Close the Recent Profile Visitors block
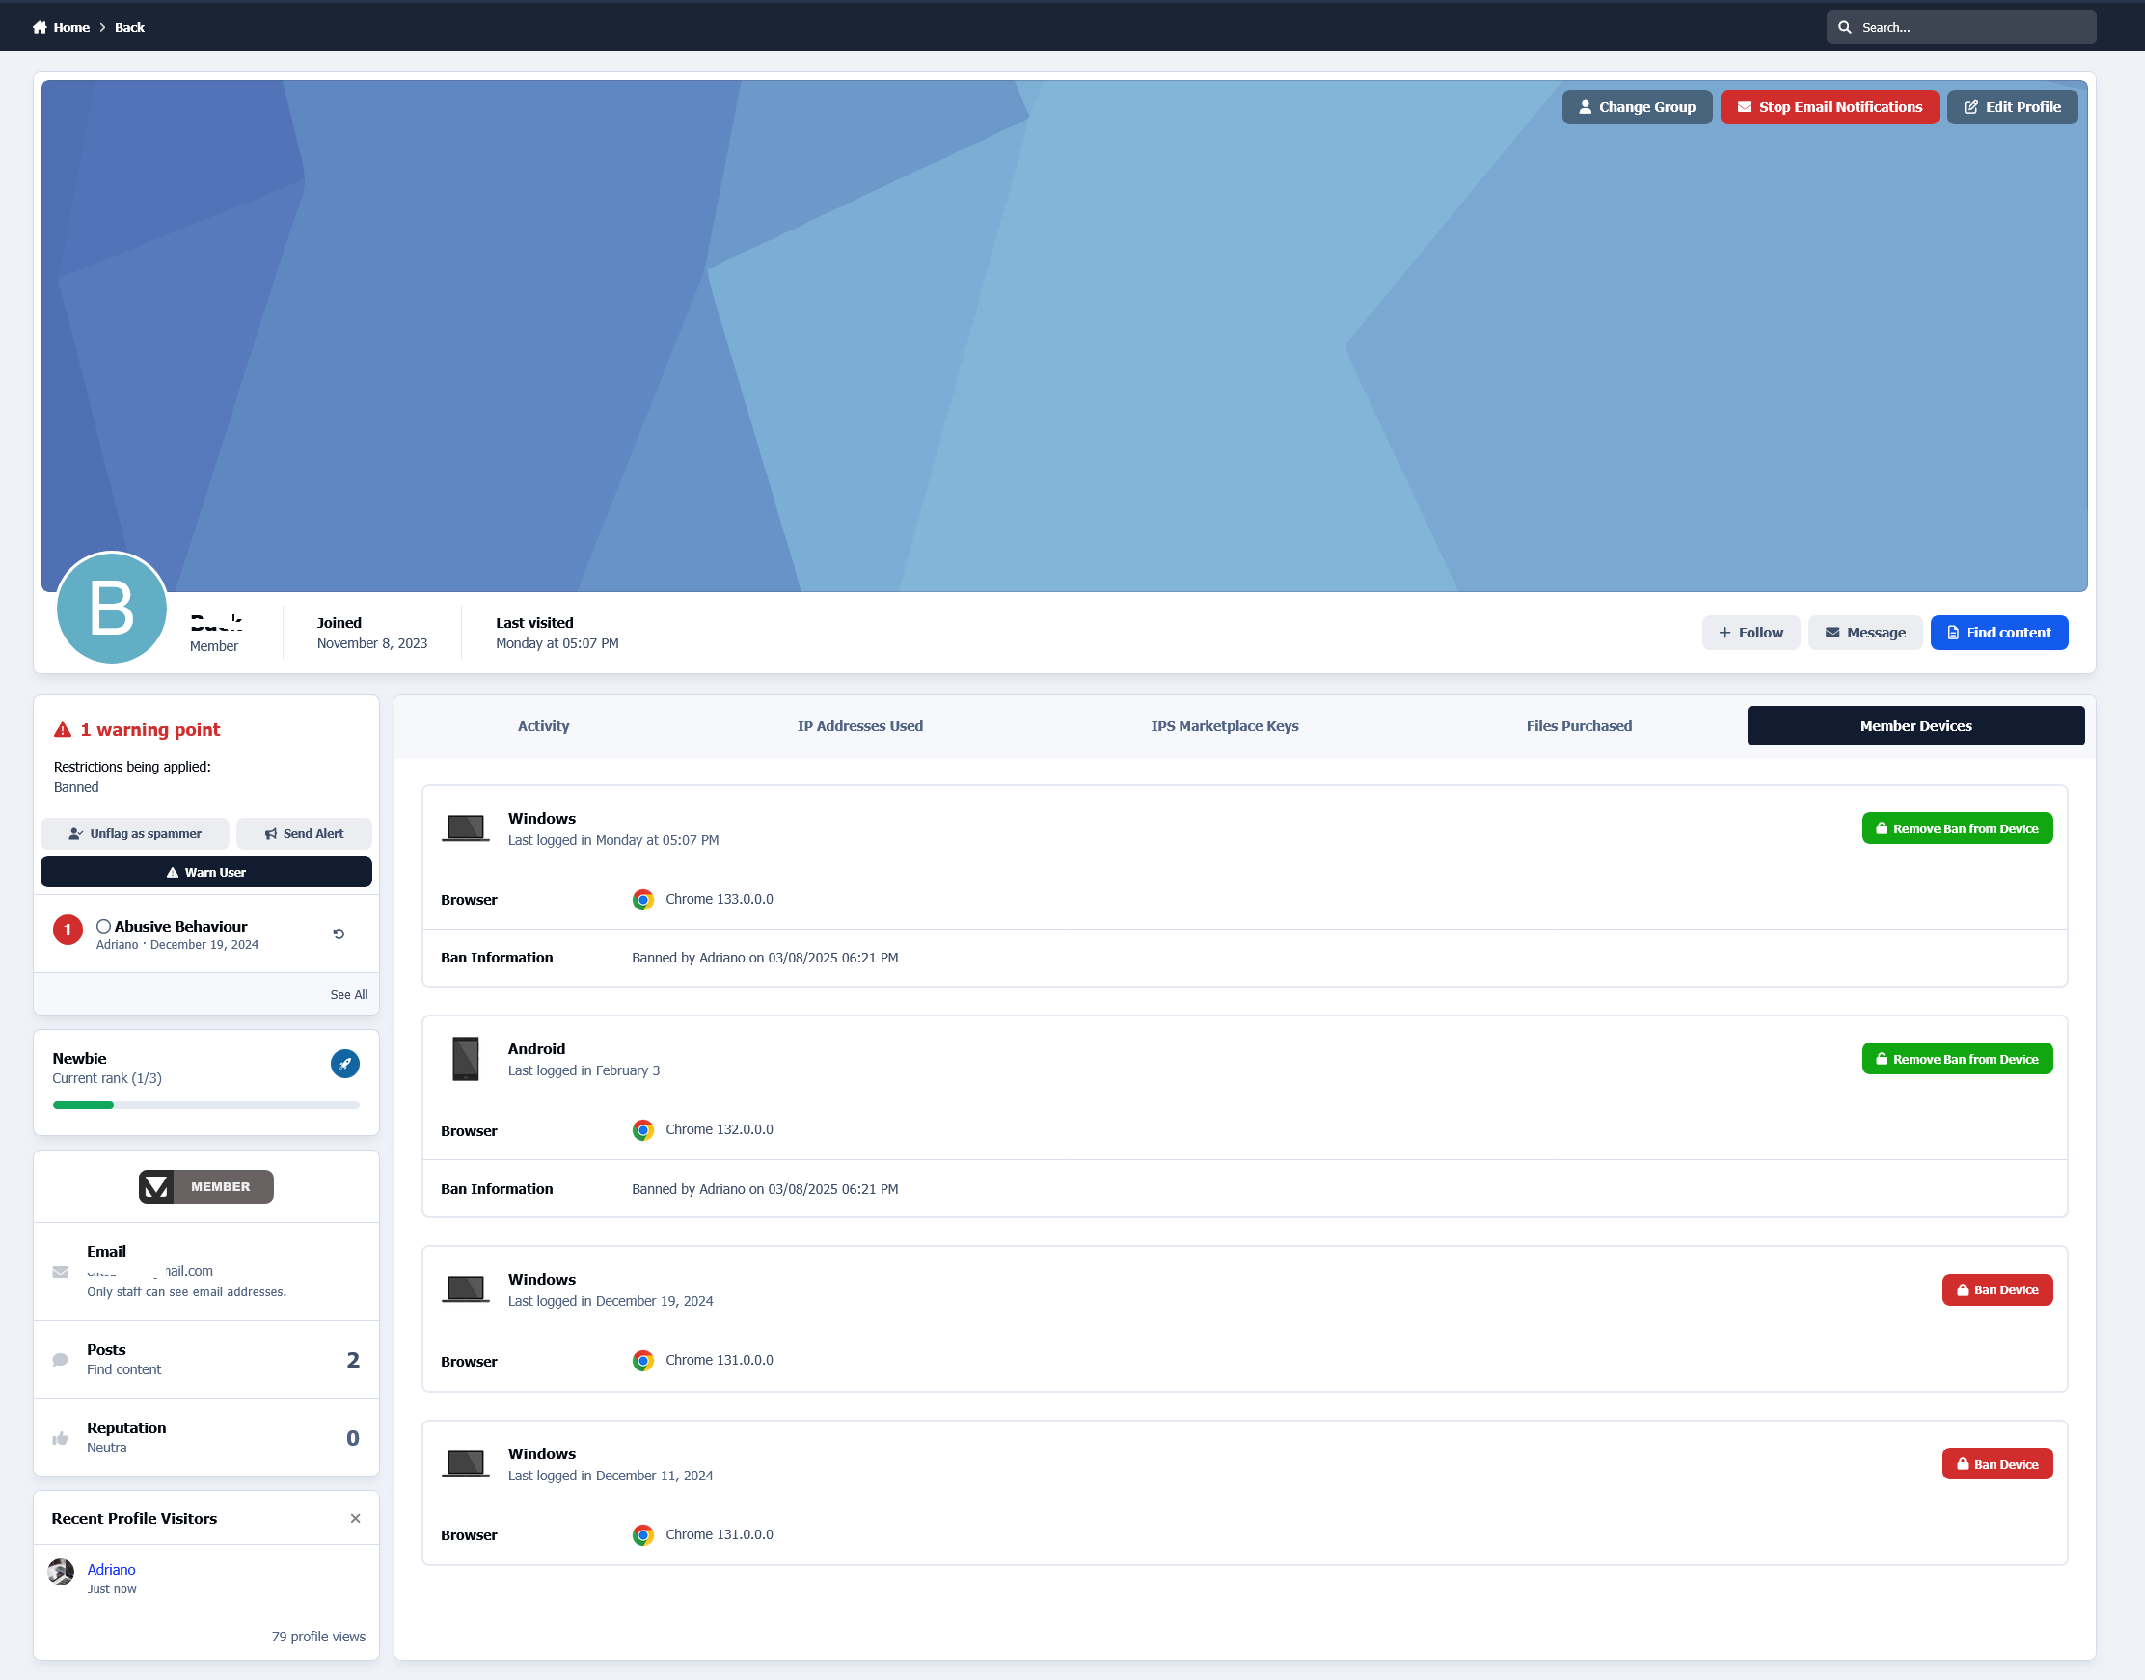The image size is (2145, 1680). [355, 1518]
